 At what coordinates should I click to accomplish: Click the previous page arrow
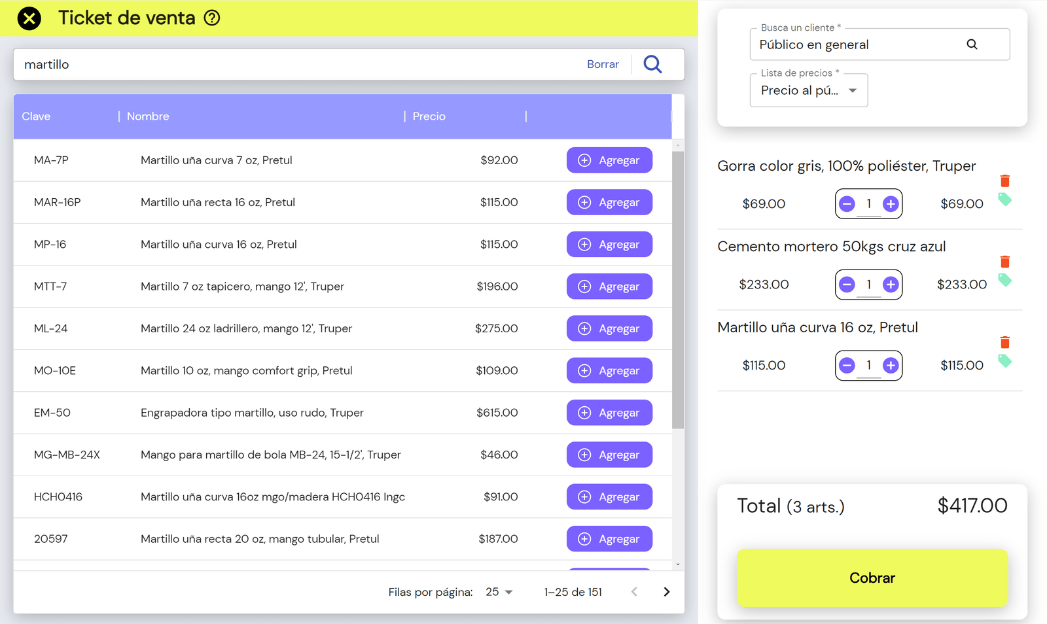click(x=634, y=591)
